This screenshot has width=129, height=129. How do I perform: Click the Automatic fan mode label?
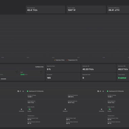point(3,79)
